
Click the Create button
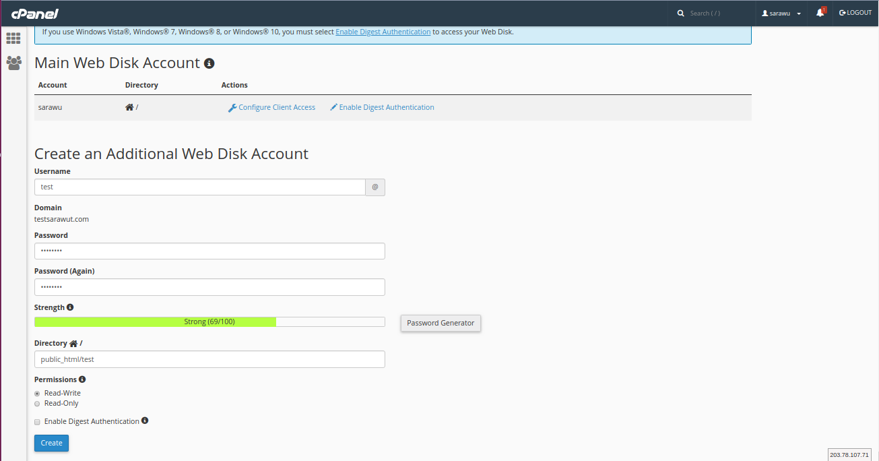[51, 443]
